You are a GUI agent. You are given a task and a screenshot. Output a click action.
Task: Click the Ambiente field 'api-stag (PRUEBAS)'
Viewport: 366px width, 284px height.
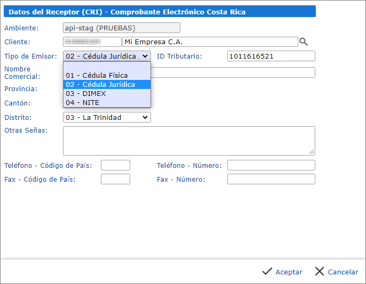click(x=122, y=28)
